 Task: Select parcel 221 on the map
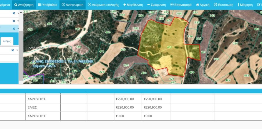(x=63, y=82)
